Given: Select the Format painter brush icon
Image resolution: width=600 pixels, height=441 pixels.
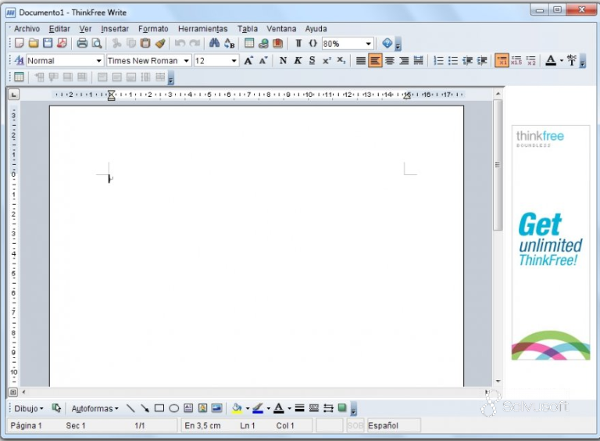Looking at the screenshot, I should [160, 43].
